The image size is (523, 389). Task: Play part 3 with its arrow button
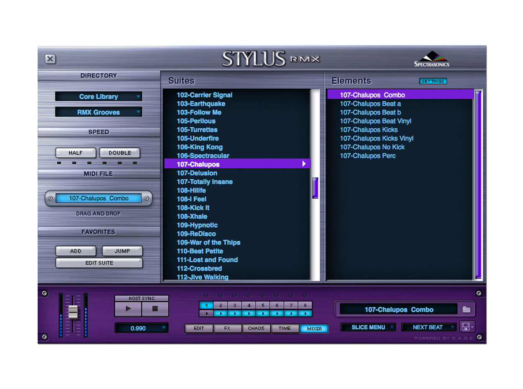(235, 313)
